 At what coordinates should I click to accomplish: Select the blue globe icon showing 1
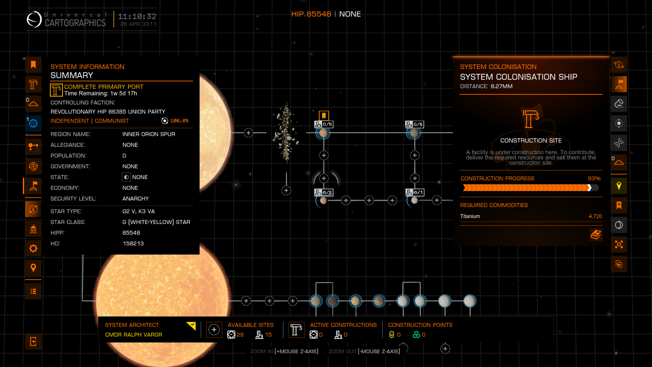33,123
